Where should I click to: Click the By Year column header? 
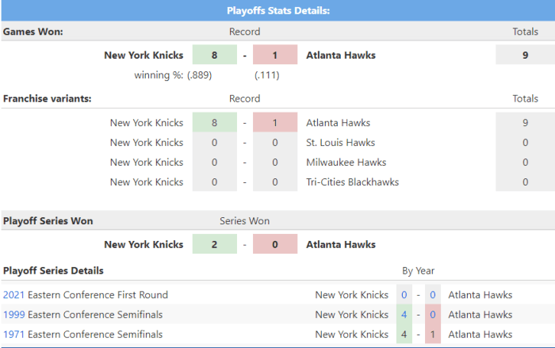(418, 270)
